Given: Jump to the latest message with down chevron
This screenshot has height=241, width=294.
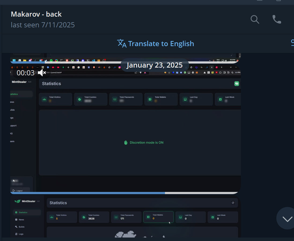Looking at the screenshot, I should (287, 218).
